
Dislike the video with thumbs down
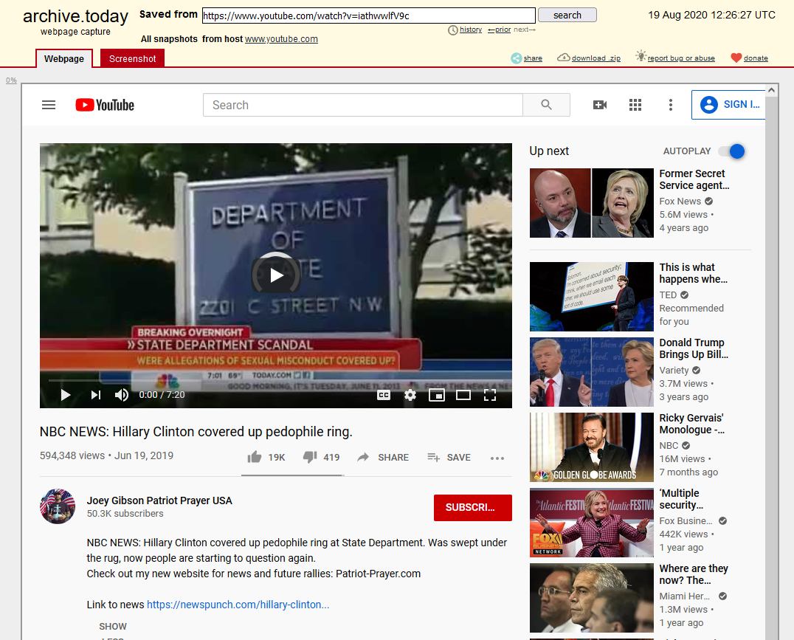pos(322,458)
